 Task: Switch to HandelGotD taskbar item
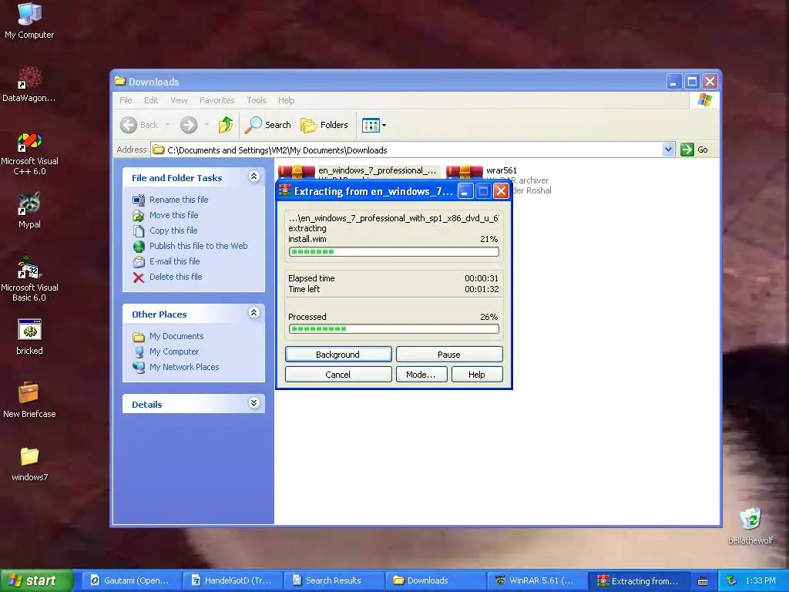pos(232,580)
